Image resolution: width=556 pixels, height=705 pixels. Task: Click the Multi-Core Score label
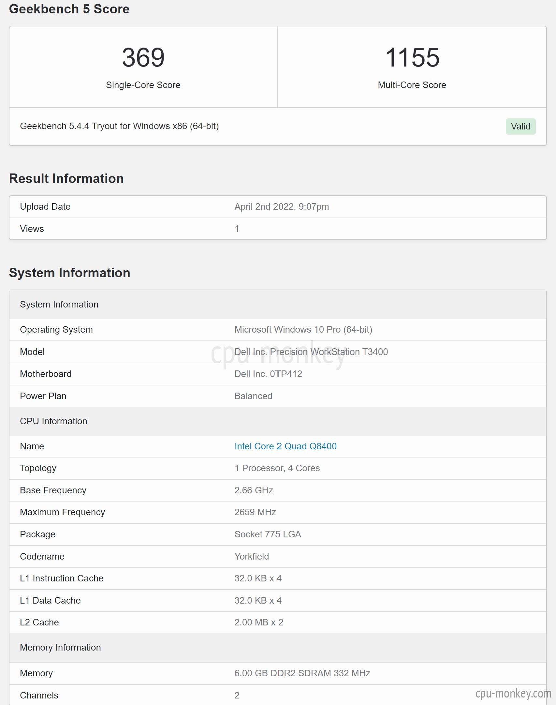tap(412, 85)
